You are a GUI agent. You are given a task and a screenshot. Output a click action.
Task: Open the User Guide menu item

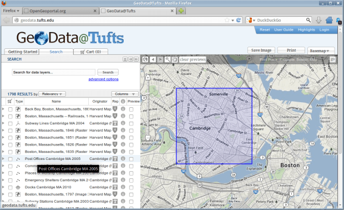(284, 29)
